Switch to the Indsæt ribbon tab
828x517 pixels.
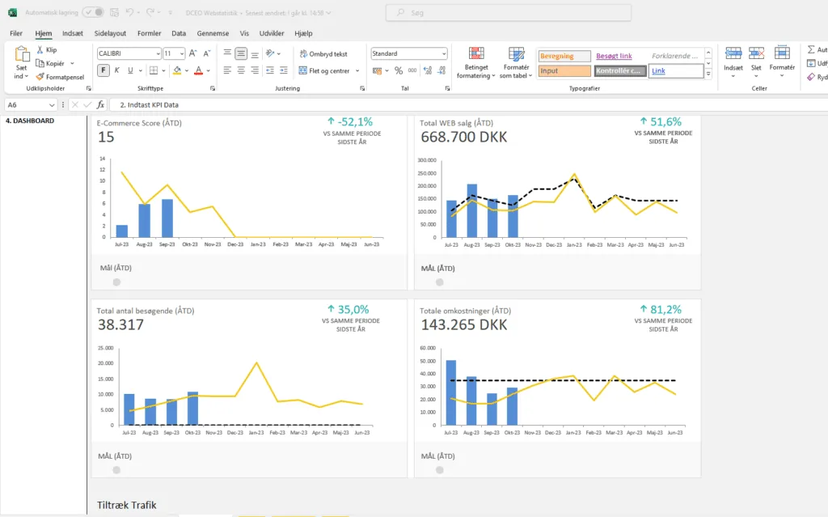pos(72,33)
